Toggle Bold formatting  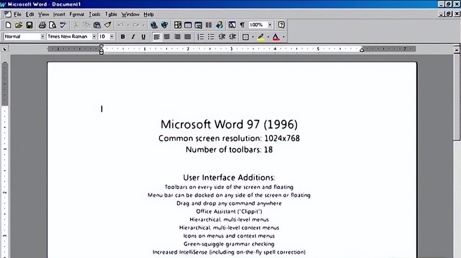tap(123, 37)
